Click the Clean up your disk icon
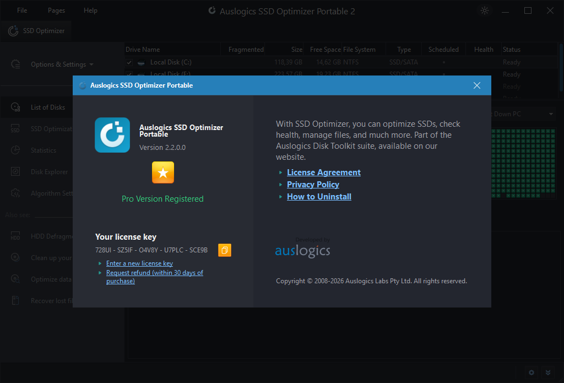This screenshot has height=383, width=564. pyautogui.click(x=15, y=257)
